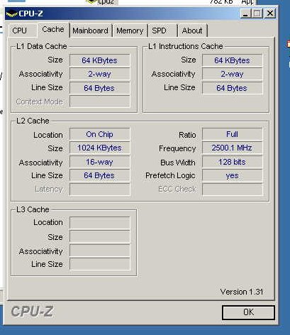290x335 pixels.
Task: Click L2 Cache Line Size 64 Bytes
Action: point(100,175)
